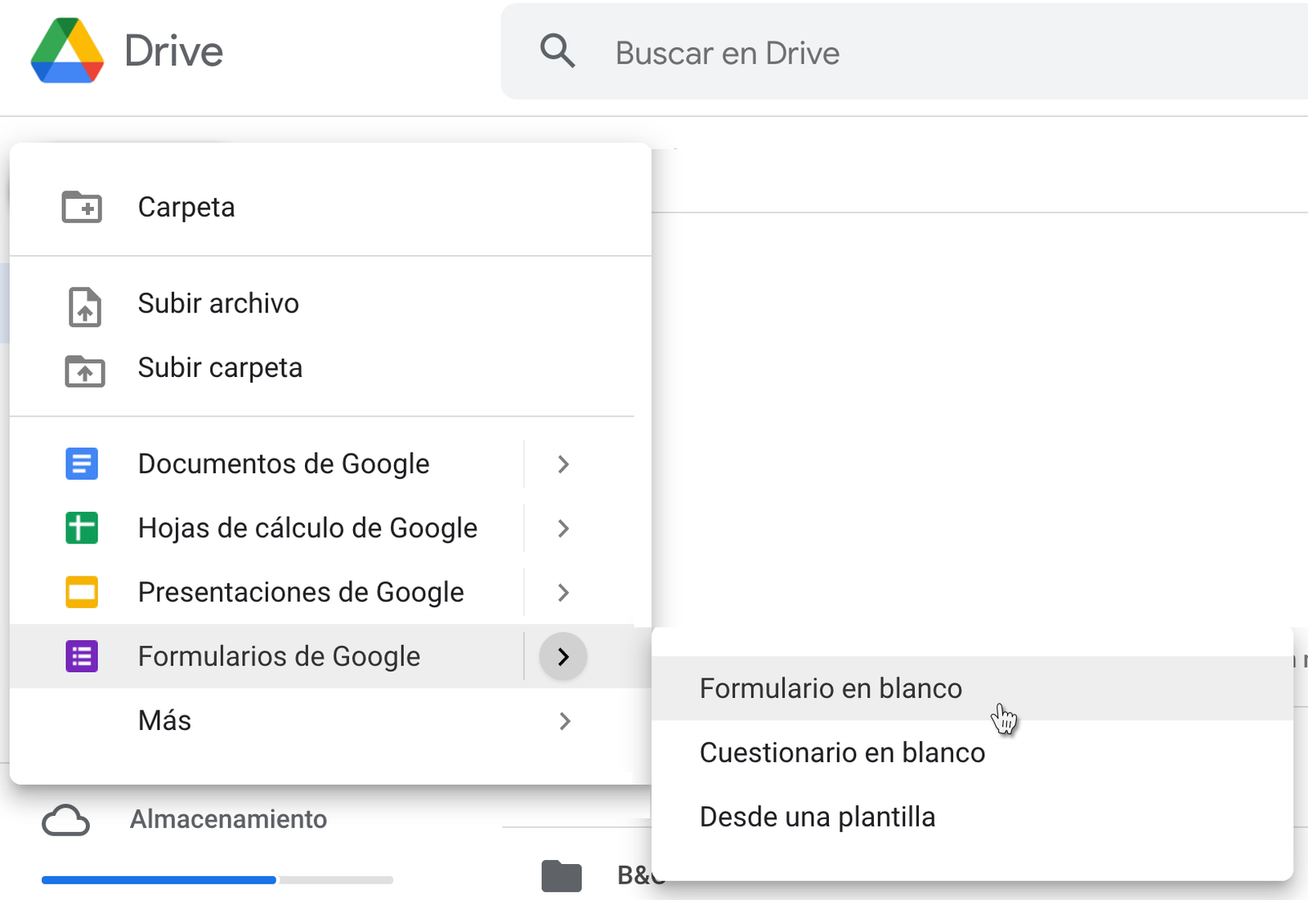Choose Desde una plantilla
Image resolution: width=1308 pixels, height=900 pixels.
coord(817,816)
